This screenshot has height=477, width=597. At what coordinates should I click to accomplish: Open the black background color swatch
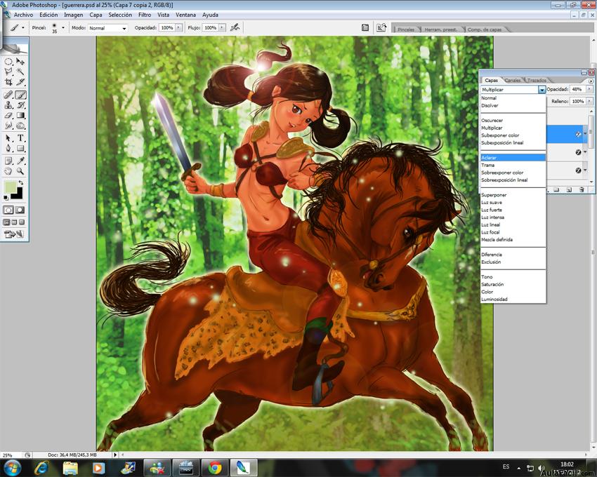pos(17,195)
